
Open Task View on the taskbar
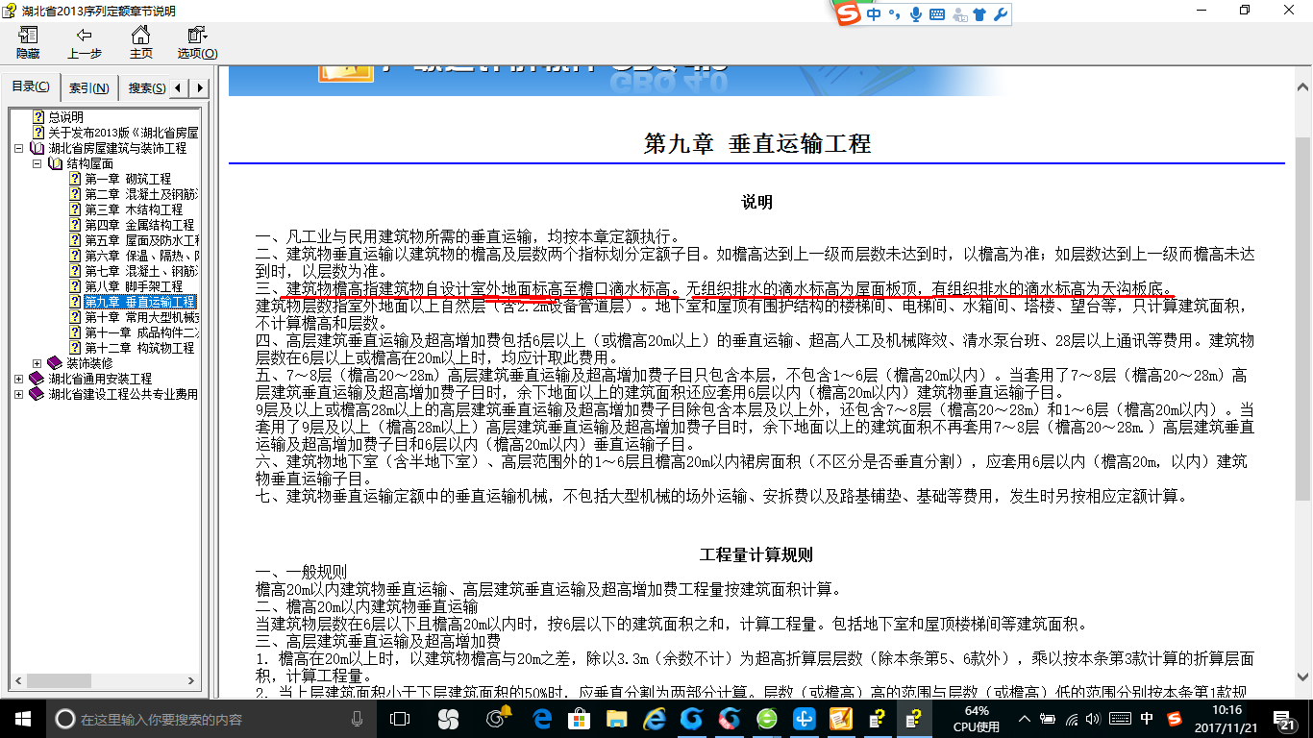[401, 719]
